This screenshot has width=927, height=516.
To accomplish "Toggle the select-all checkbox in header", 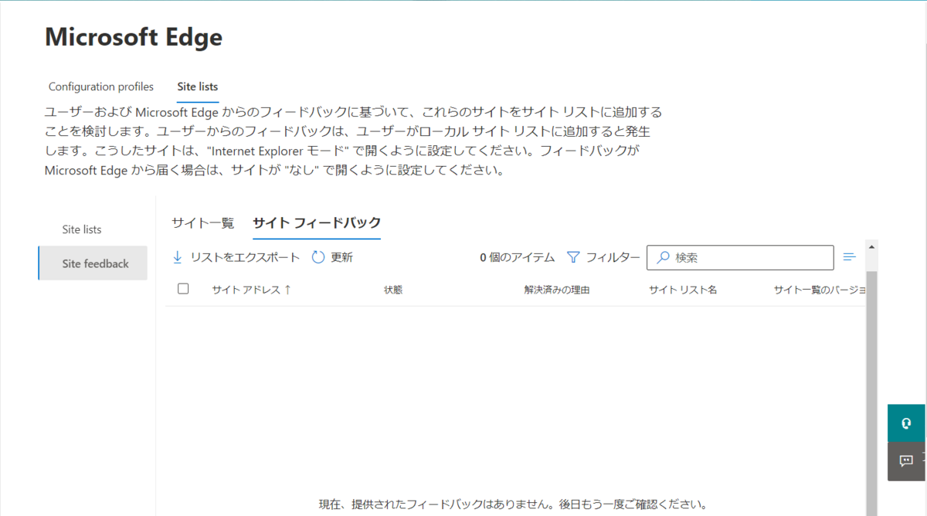I will pyautogui.click(x=183, y=289).
